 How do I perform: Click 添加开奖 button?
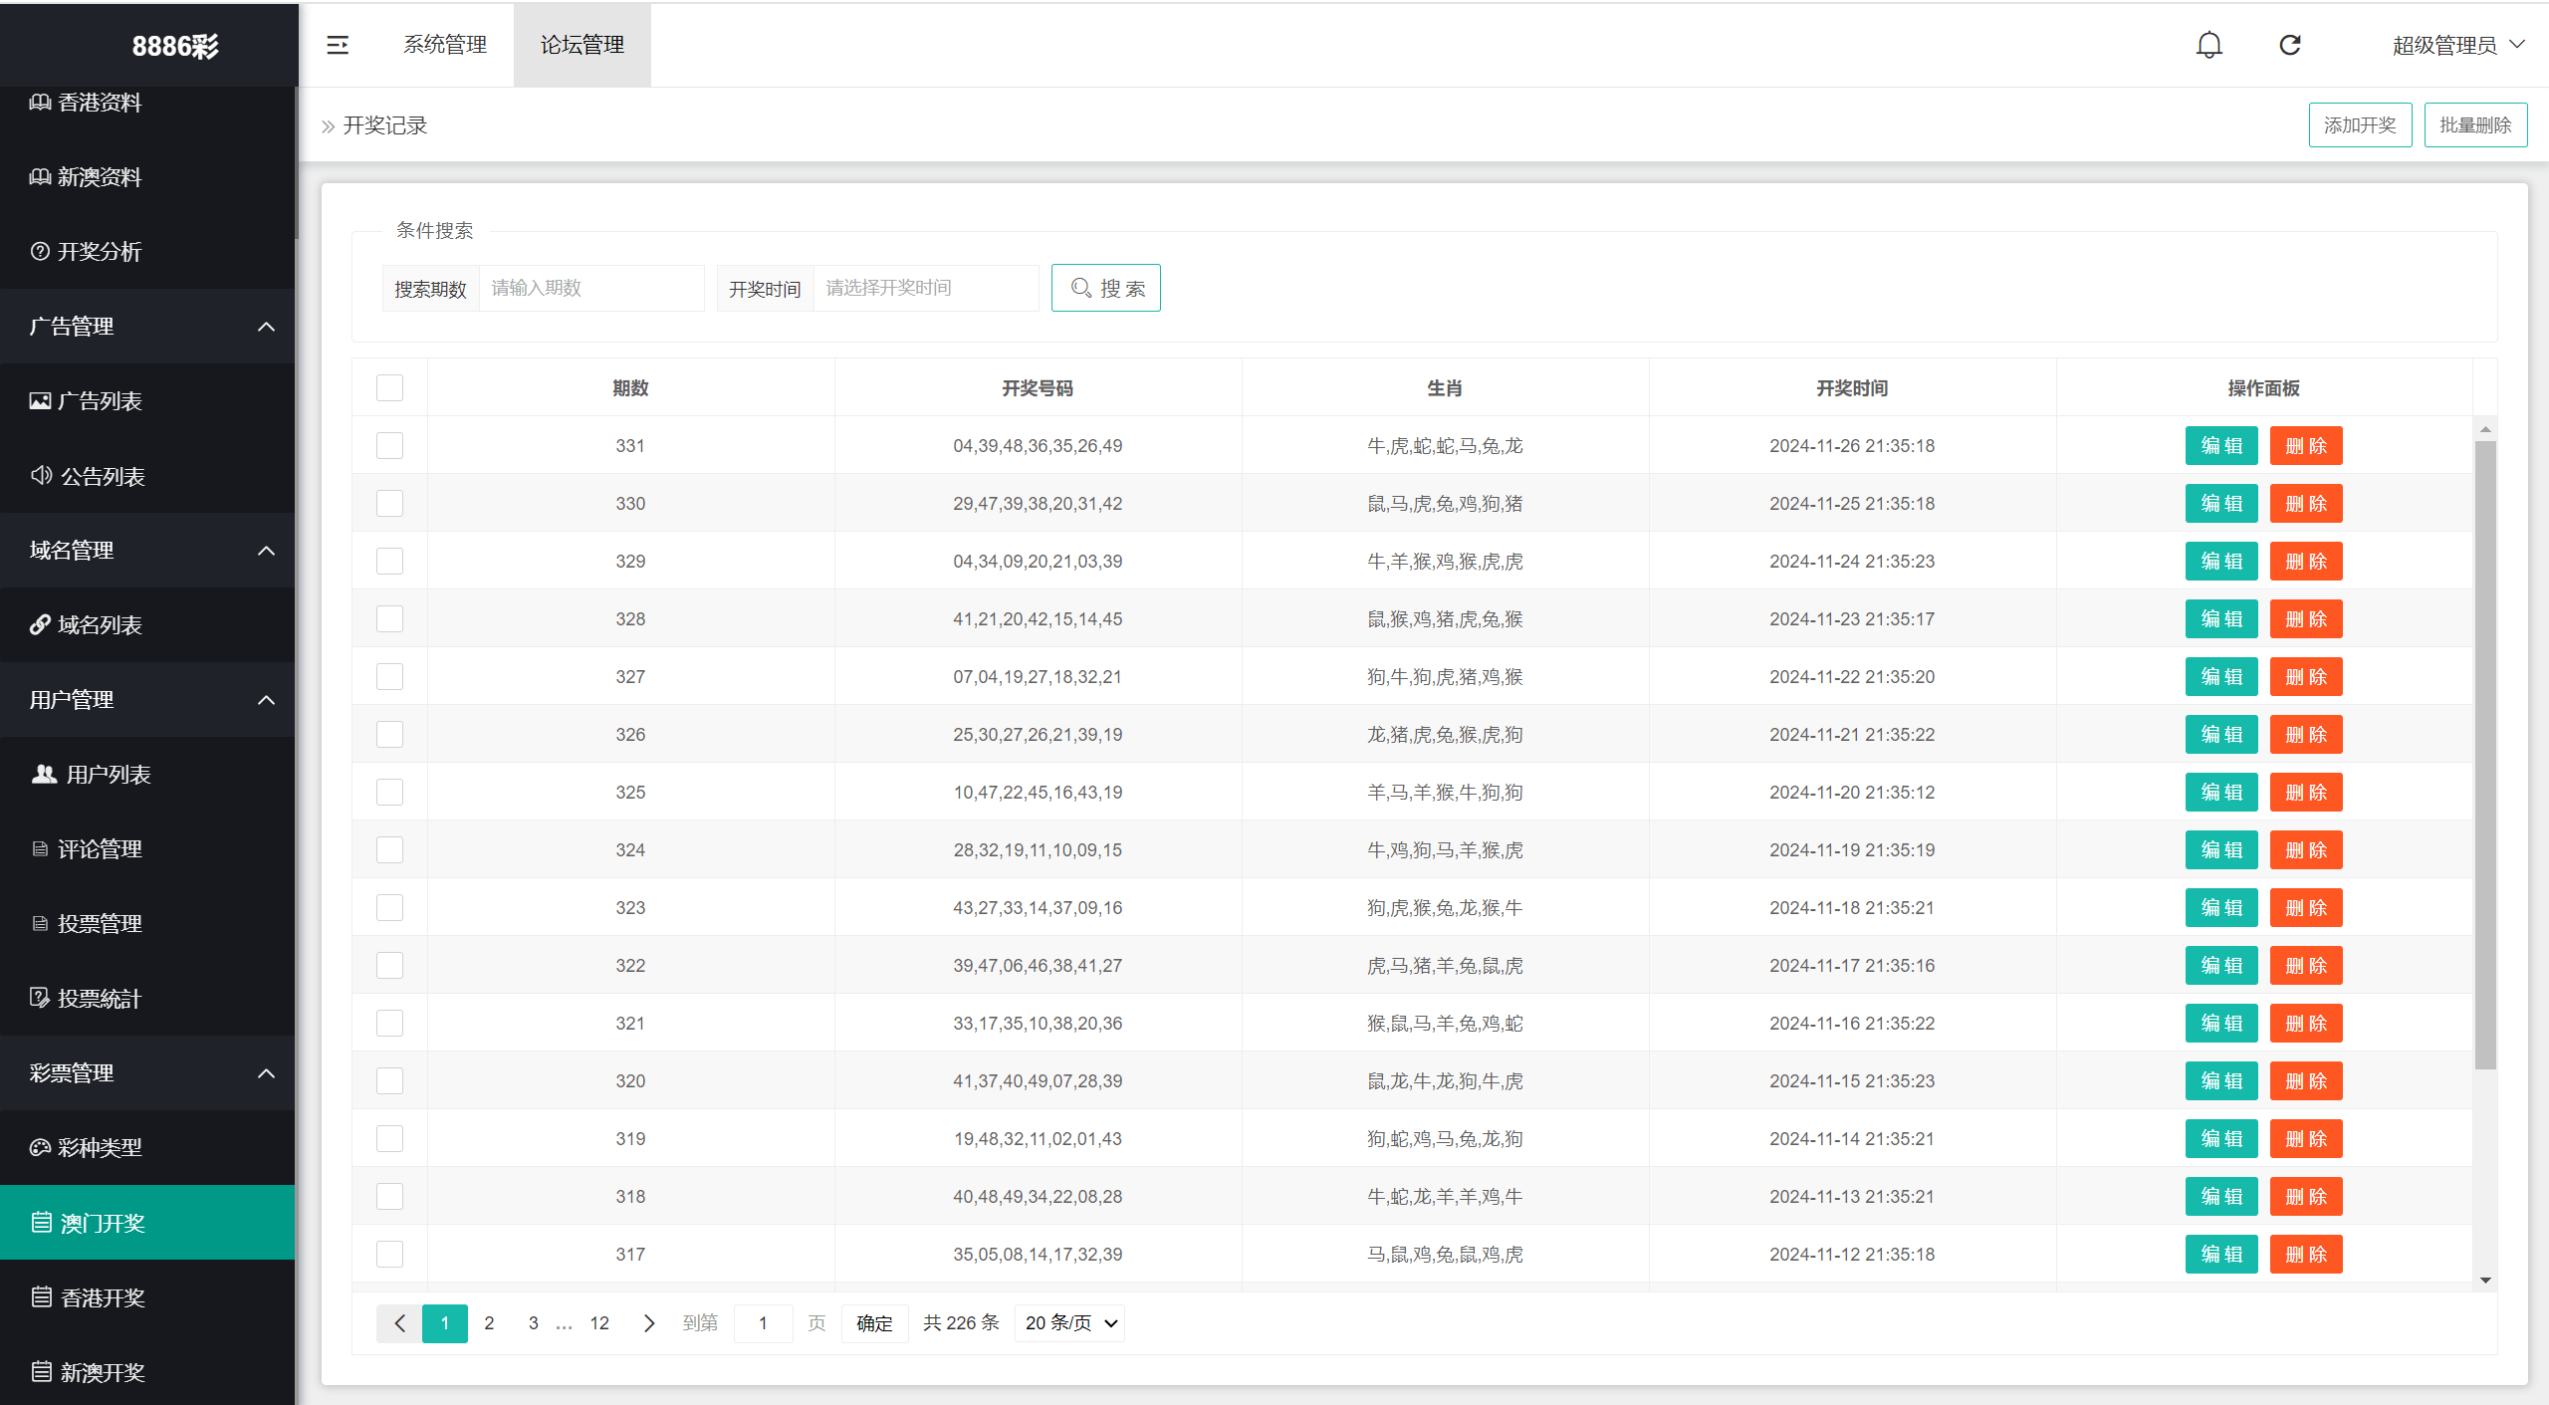click(x=2359, y=125)
